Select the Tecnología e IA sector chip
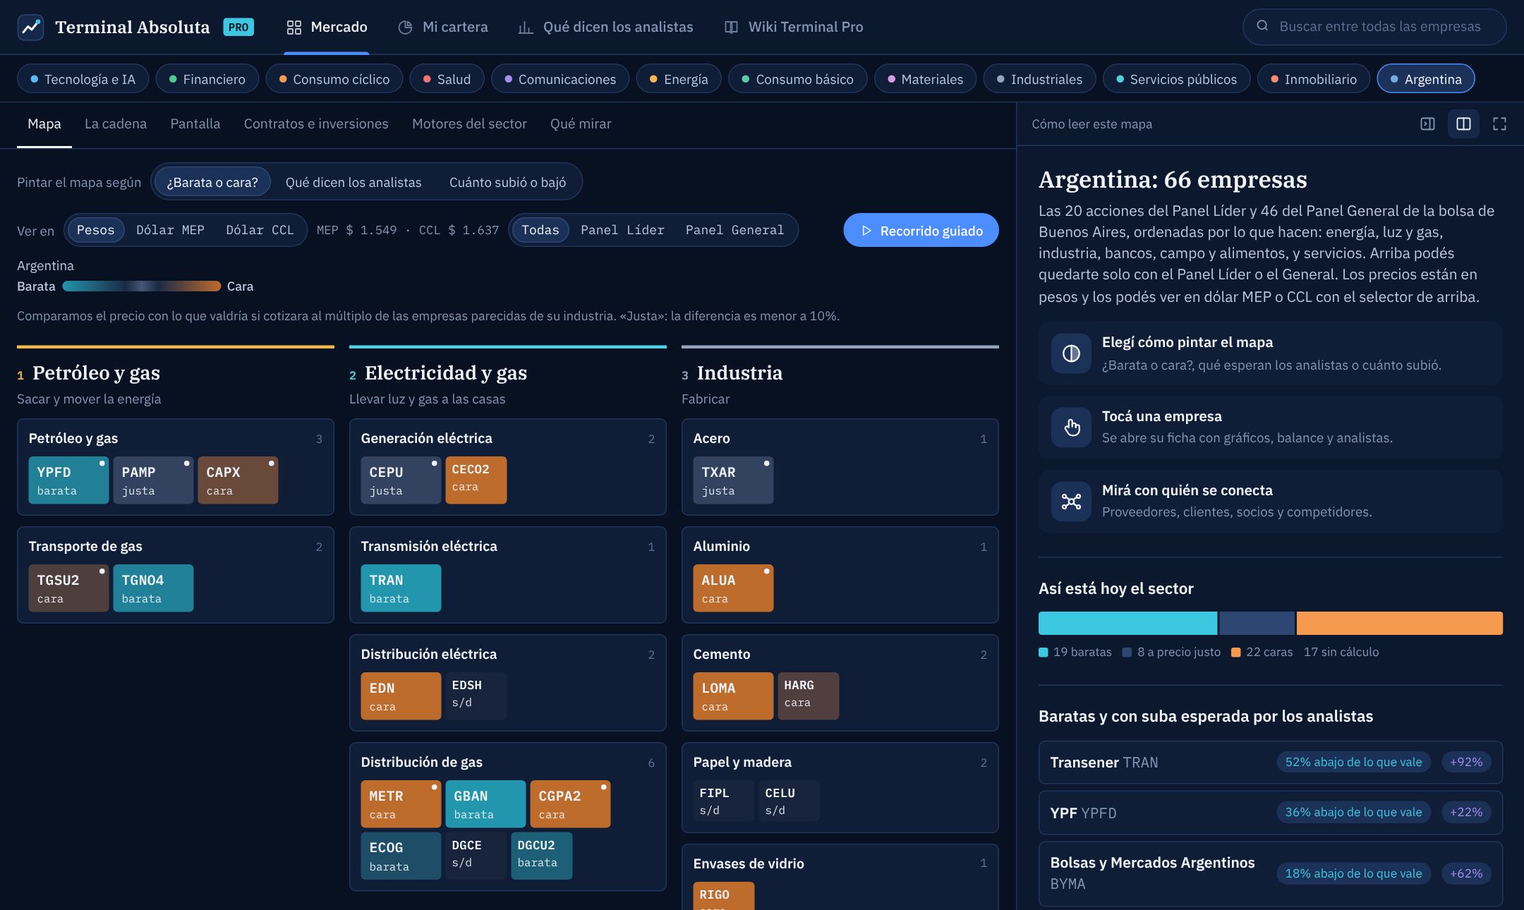Screen dimensions: 1524x910 point(83,79)
